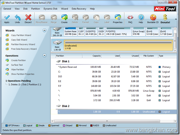
Task: Sort by Type column header
Action: coord(167,56)
